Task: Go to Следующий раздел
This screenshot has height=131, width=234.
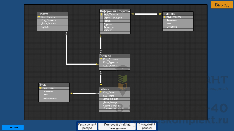Action: (x=147, y=126)
